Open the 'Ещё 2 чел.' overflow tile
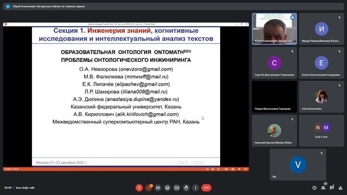Image resolution: width=347 pixels, height=195 pixels. click(x=322, y=131)
